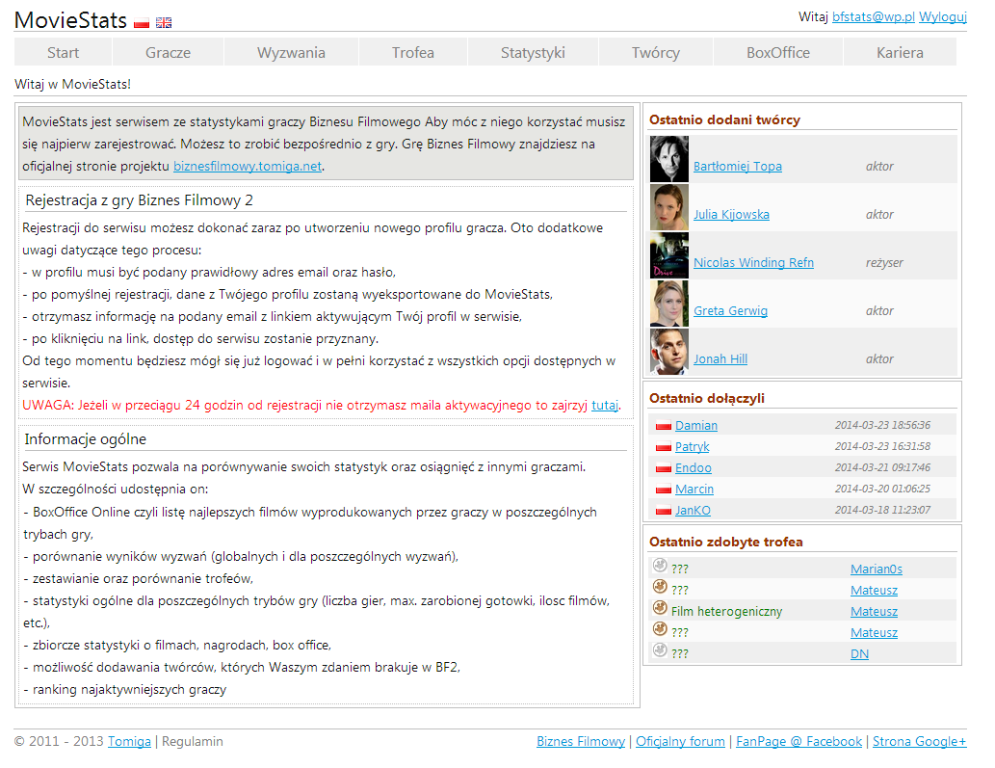Open the Statystyki tab

[x=533, y=52]
